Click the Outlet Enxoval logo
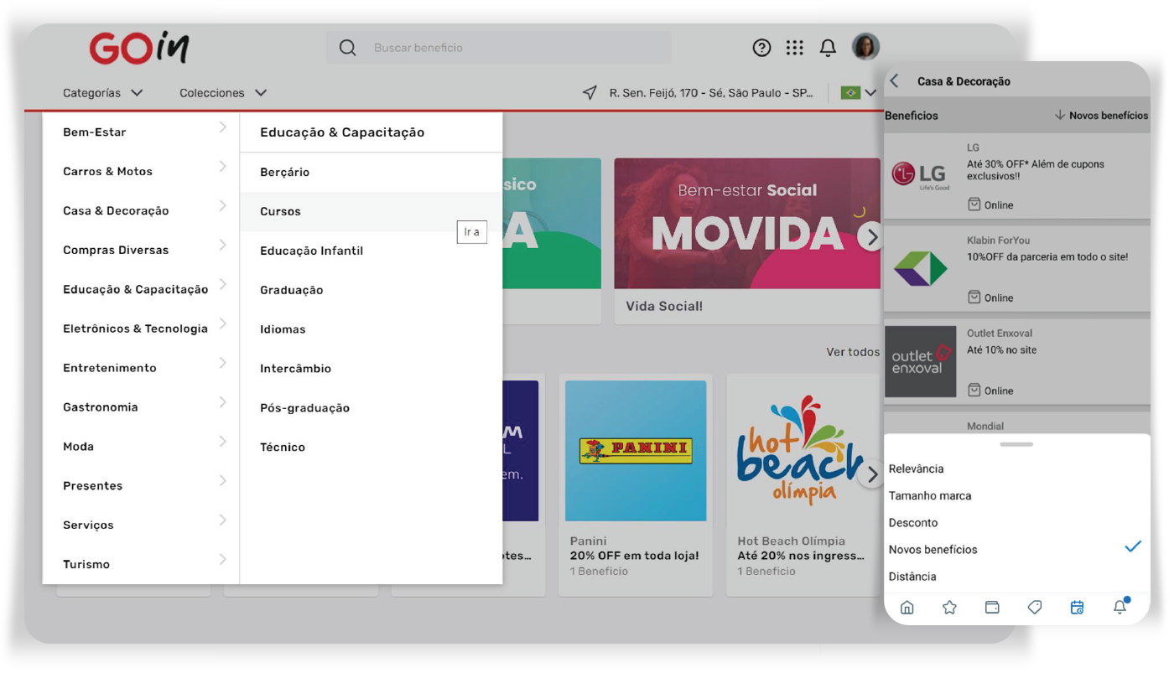This screenshot has height=673, width=1169. (x=920, y=361)
